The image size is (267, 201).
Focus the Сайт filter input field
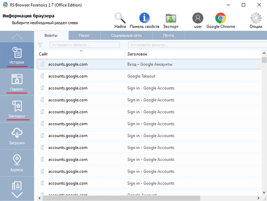(85, 45)
